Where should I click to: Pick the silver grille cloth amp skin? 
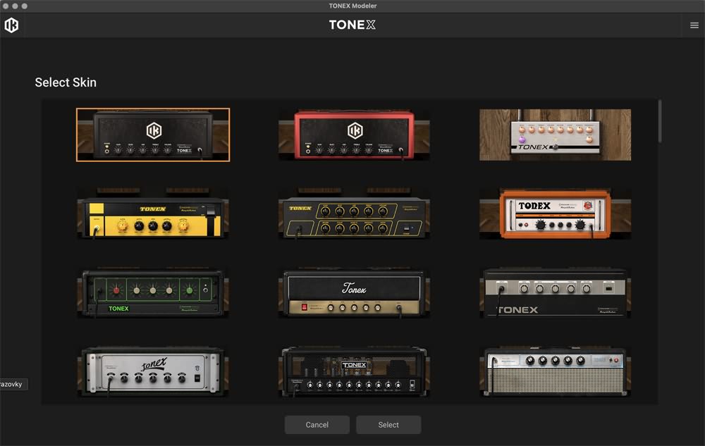pyautogui.click(x=555, y=371)
